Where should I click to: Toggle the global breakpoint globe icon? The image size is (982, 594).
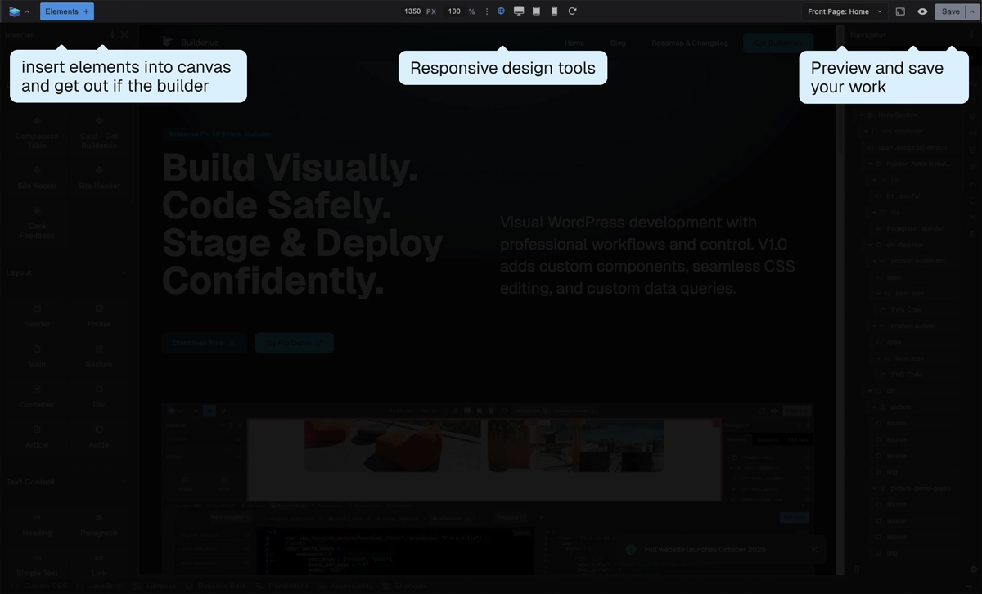[x=501, y=11]
